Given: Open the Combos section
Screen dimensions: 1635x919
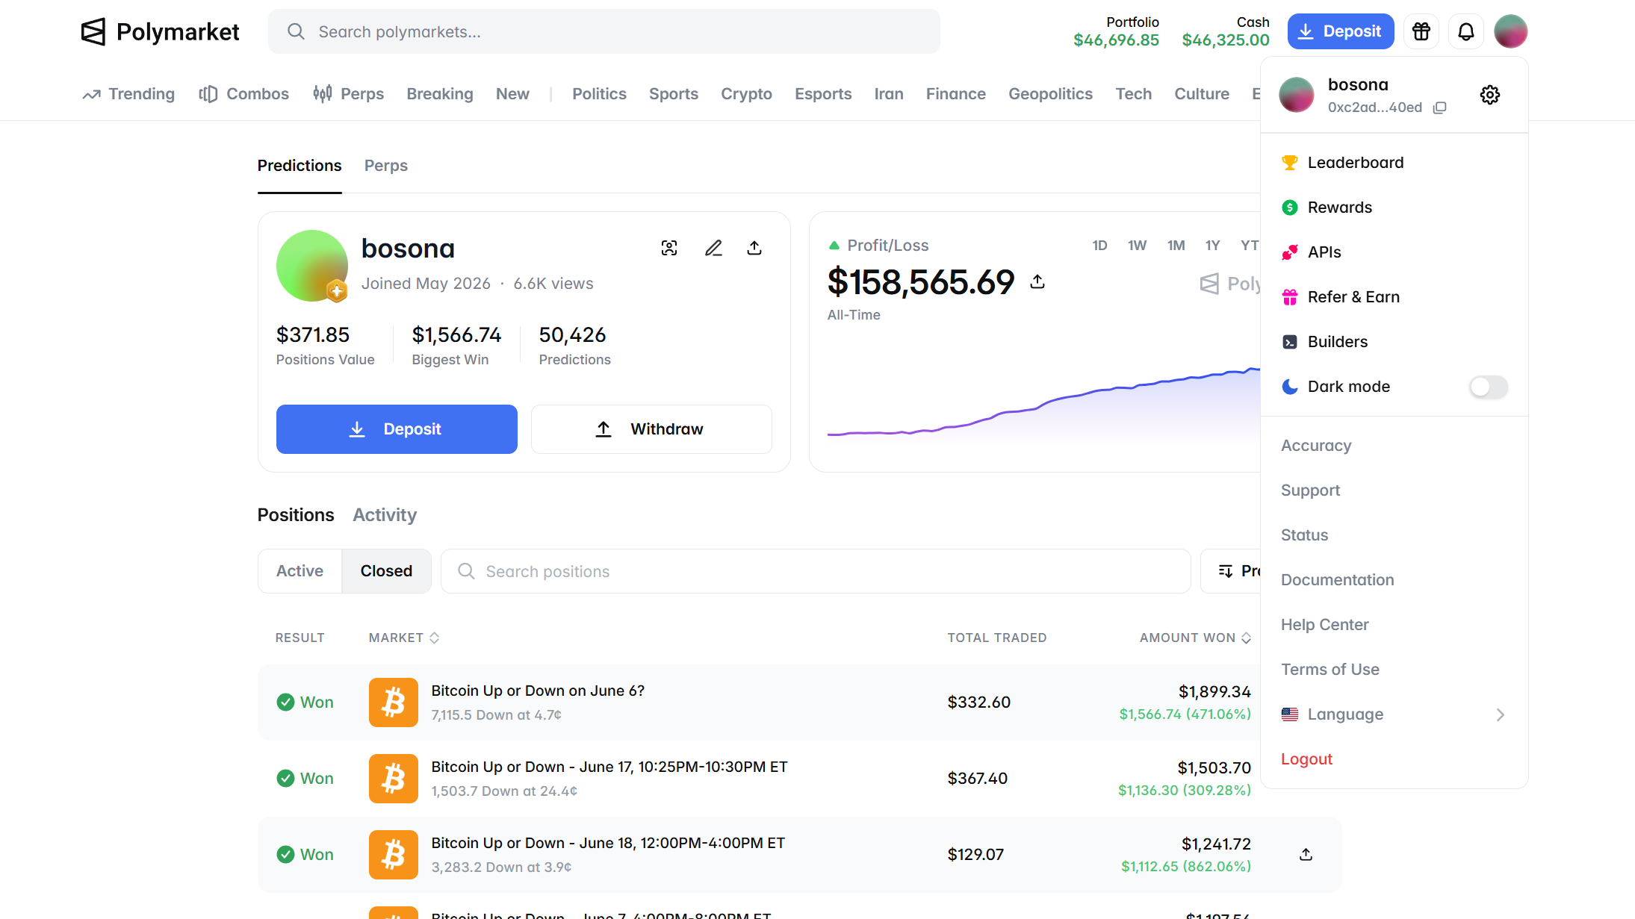Looking at the screenshot, I should (x=243, y=94).
